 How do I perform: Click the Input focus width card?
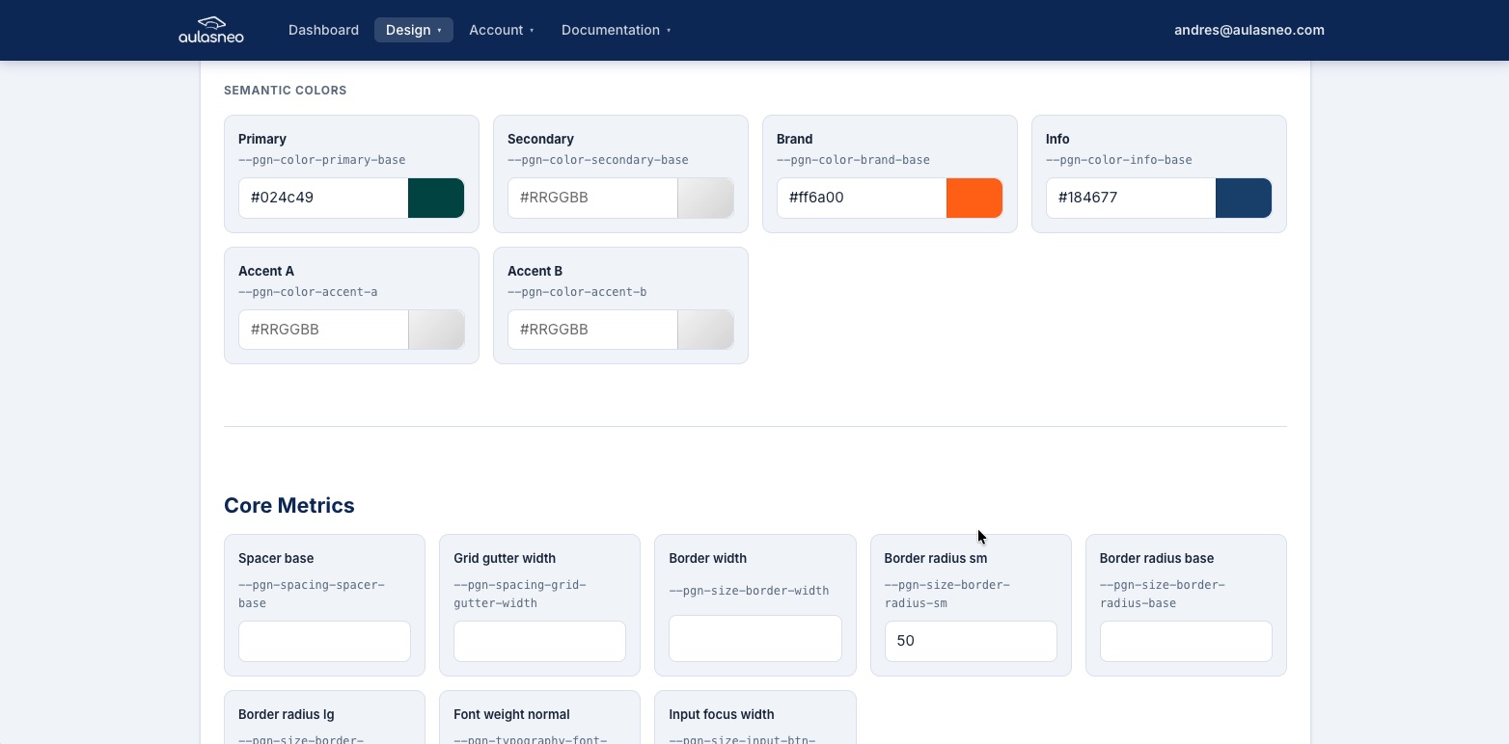point(754,721)
